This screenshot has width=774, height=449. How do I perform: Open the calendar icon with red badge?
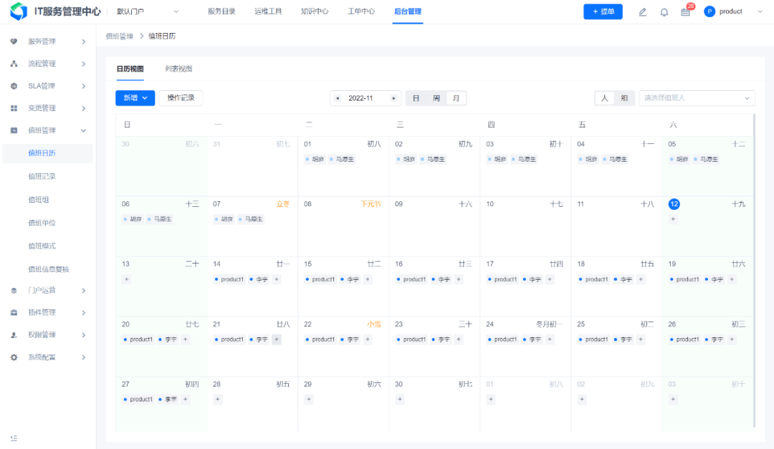686,12
